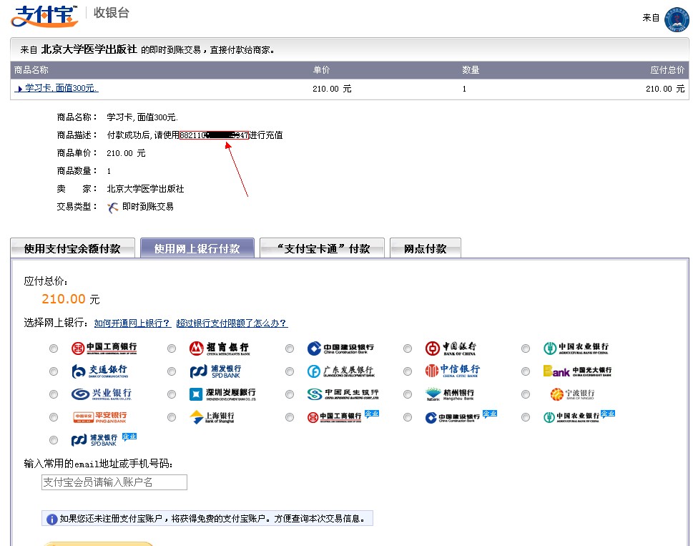693x546 pixels.
Task: Select radio button for China Construction Bank (personal)
Action: point(290,348)
